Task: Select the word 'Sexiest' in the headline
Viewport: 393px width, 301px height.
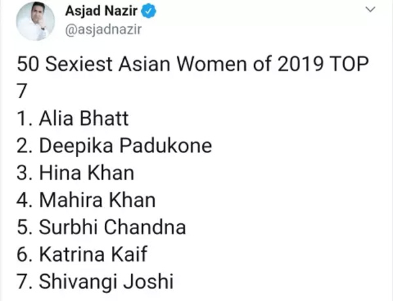Action: click(x=79, y=64)
